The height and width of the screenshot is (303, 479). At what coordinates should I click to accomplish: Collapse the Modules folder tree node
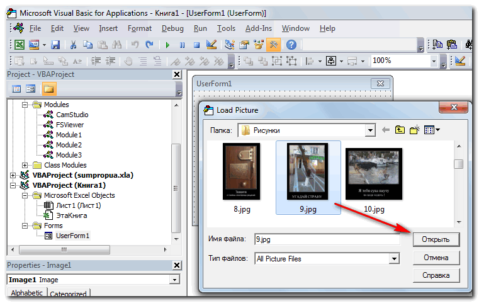click(x=26, y=105)
